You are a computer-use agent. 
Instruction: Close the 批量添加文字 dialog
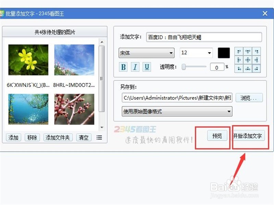coord(265,13)
